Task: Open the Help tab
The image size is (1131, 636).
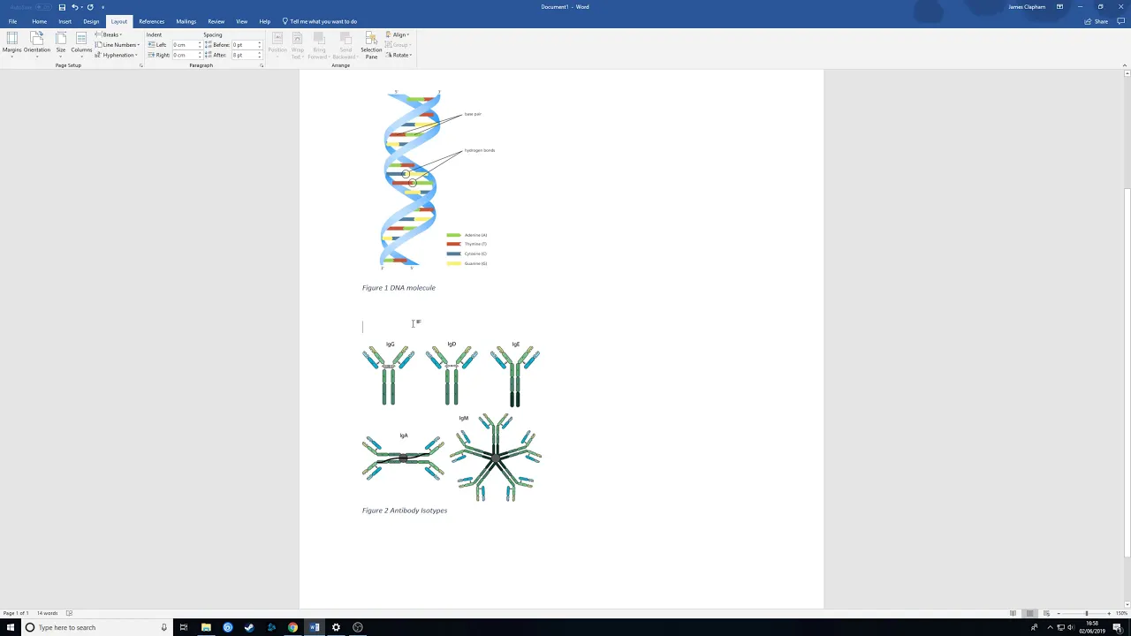Action: click(265, 21)
